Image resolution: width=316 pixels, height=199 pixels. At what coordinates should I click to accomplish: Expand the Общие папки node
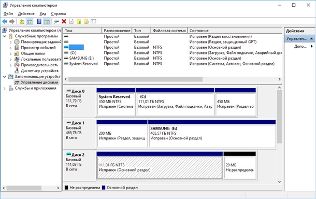click(x=10, y=53)
